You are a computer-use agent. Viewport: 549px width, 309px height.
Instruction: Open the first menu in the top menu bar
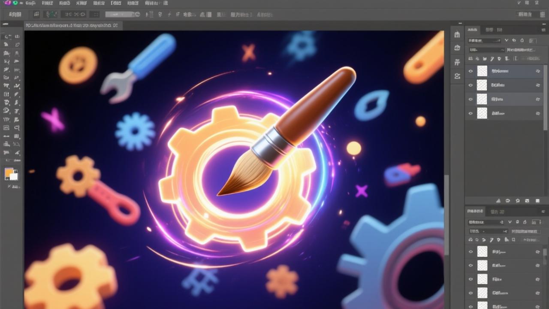(x=30, y=3)
